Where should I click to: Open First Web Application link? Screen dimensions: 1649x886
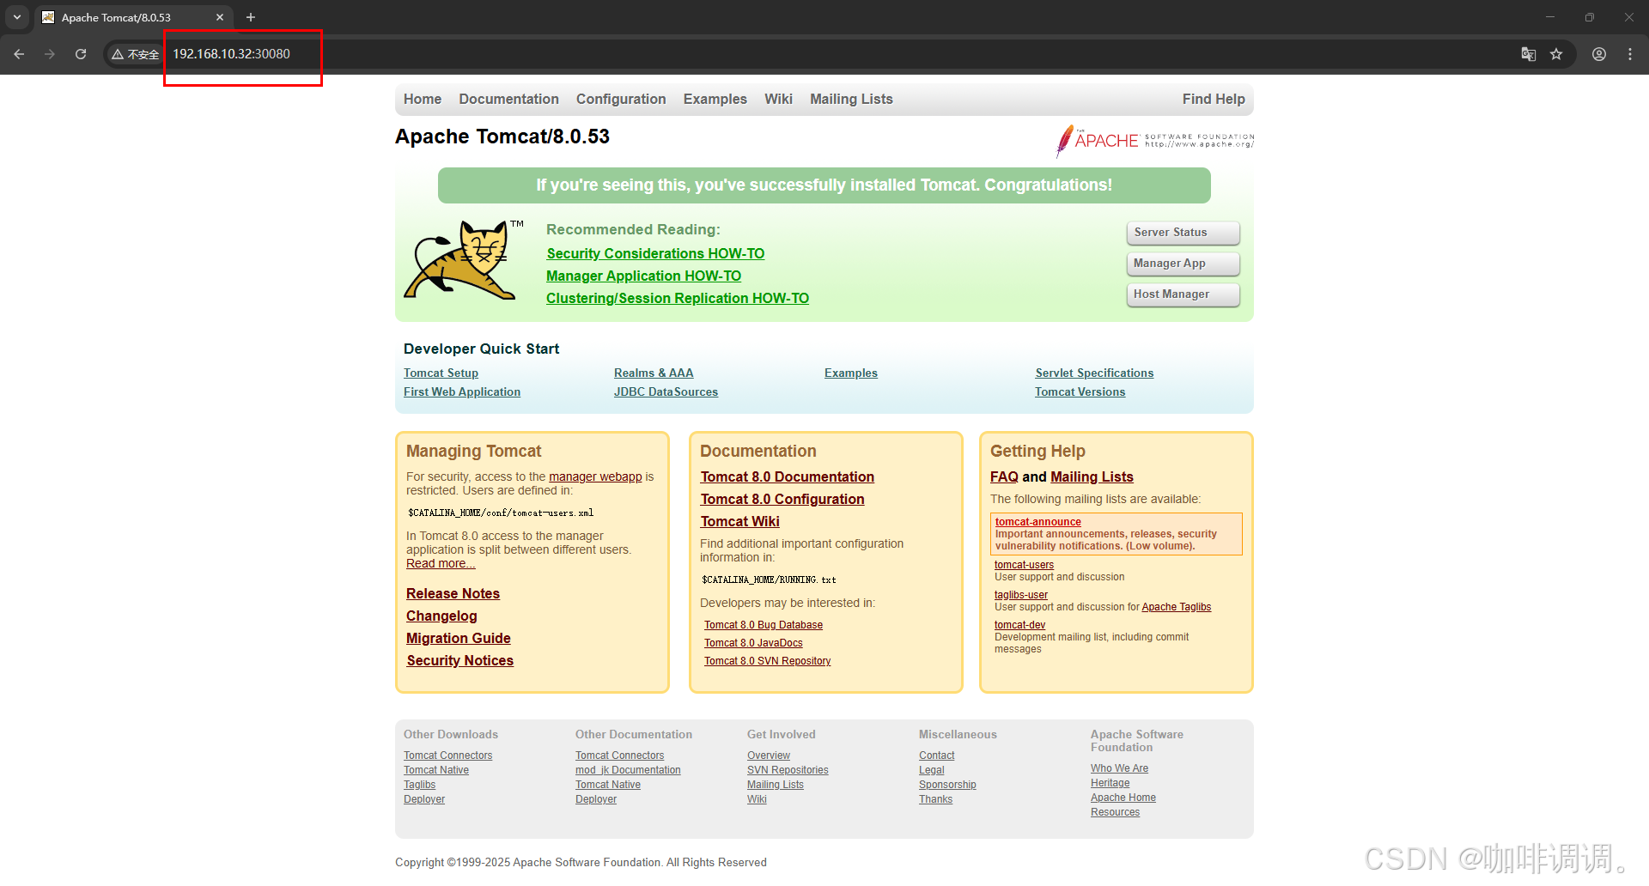[x=462, y=392]
